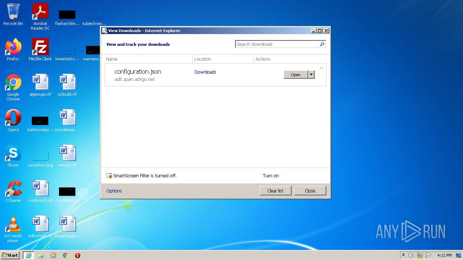The height and width of the screenshot is (260, 463).
Task: Select the algeorgia.rtf file icon
Action: [x=40, y=85]
